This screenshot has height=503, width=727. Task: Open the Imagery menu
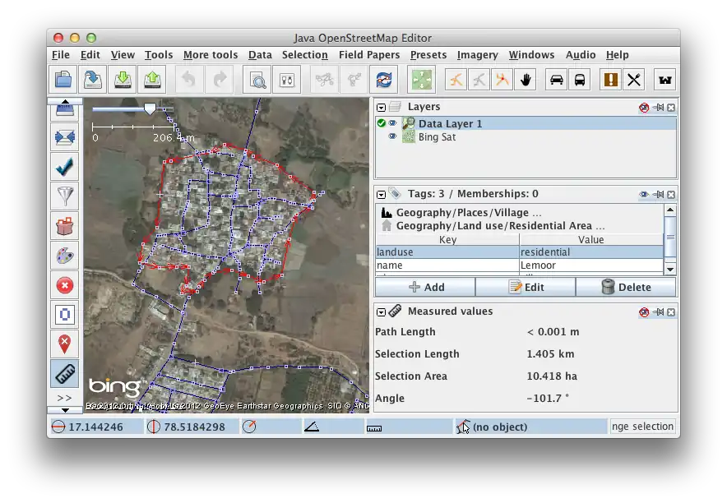(478, 54)
